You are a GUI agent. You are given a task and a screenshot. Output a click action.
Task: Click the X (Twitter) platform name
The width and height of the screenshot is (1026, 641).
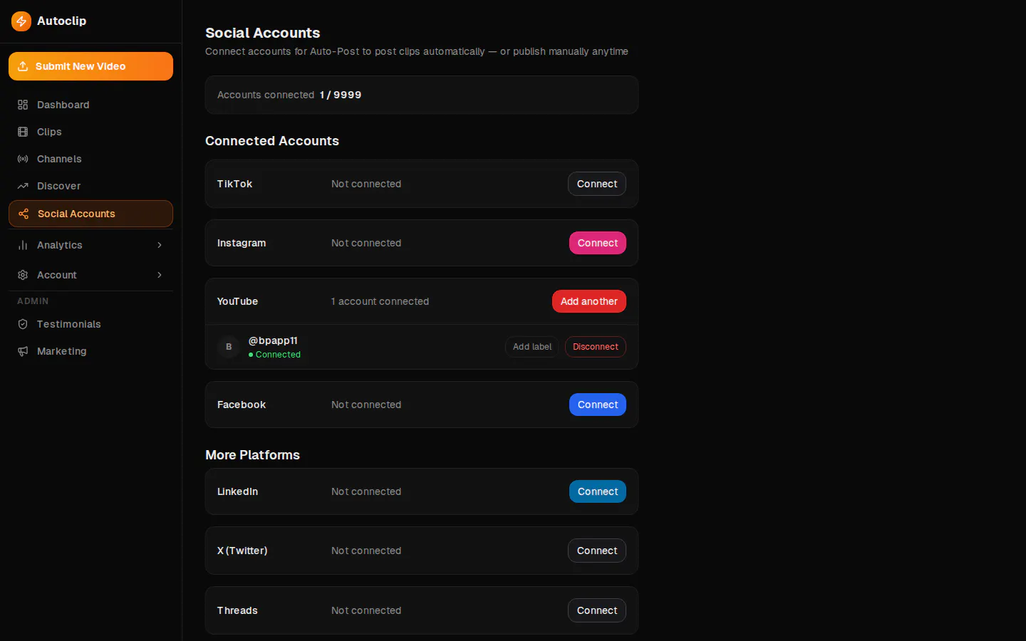[x=242, y=551]
